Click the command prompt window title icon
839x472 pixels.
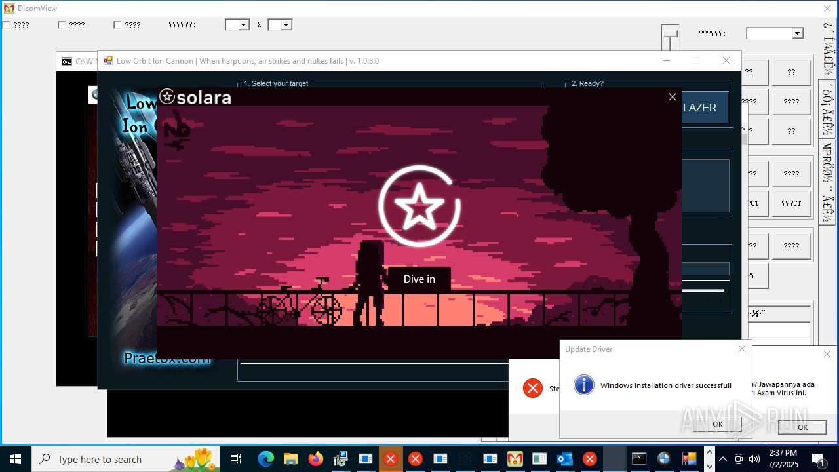point(67,62)
